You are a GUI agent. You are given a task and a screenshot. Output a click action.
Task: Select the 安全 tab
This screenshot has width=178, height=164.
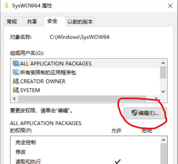(52, 21)
